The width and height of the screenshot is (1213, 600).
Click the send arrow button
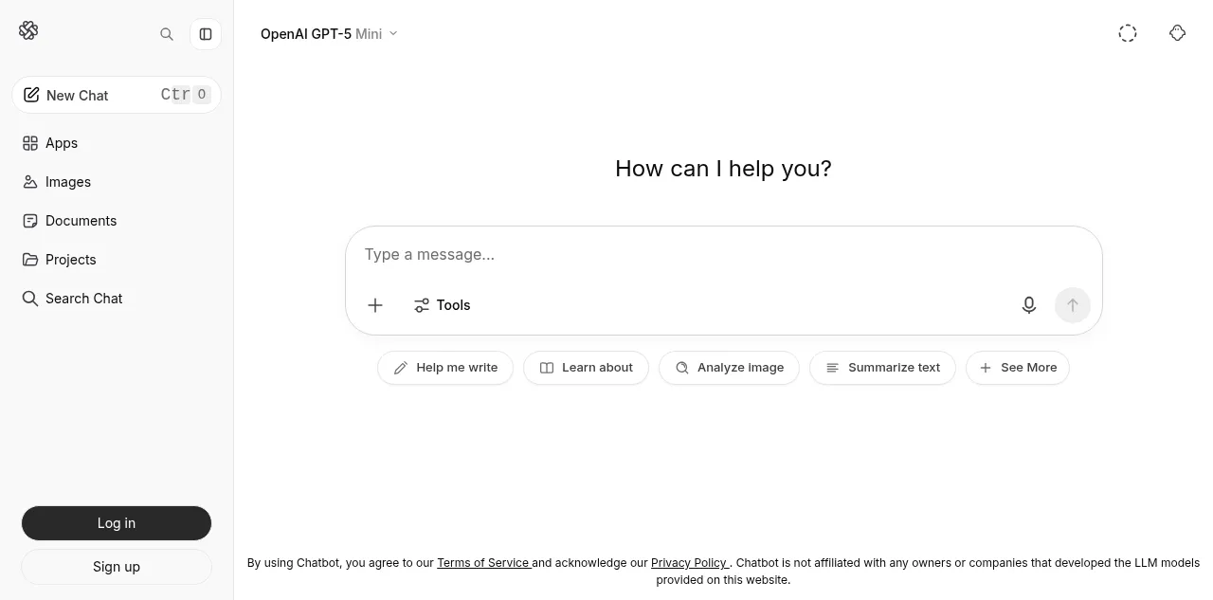point(1073,305)
